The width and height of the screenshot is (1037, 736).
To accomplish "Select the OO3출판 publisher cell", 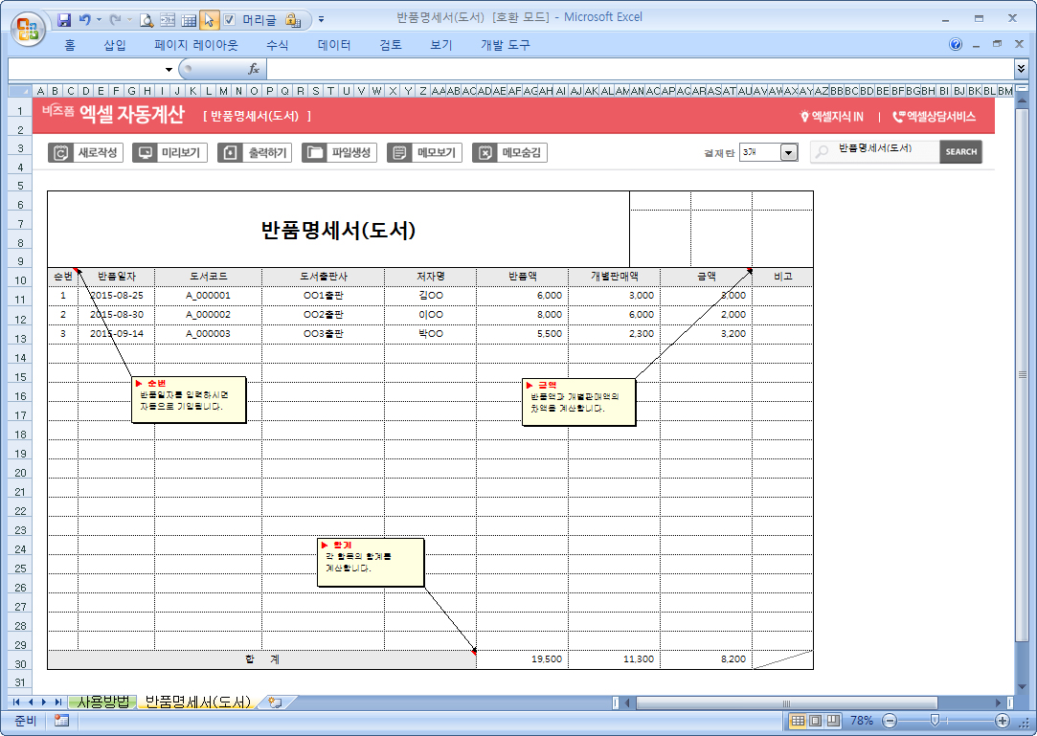I will tap(323, 334).
